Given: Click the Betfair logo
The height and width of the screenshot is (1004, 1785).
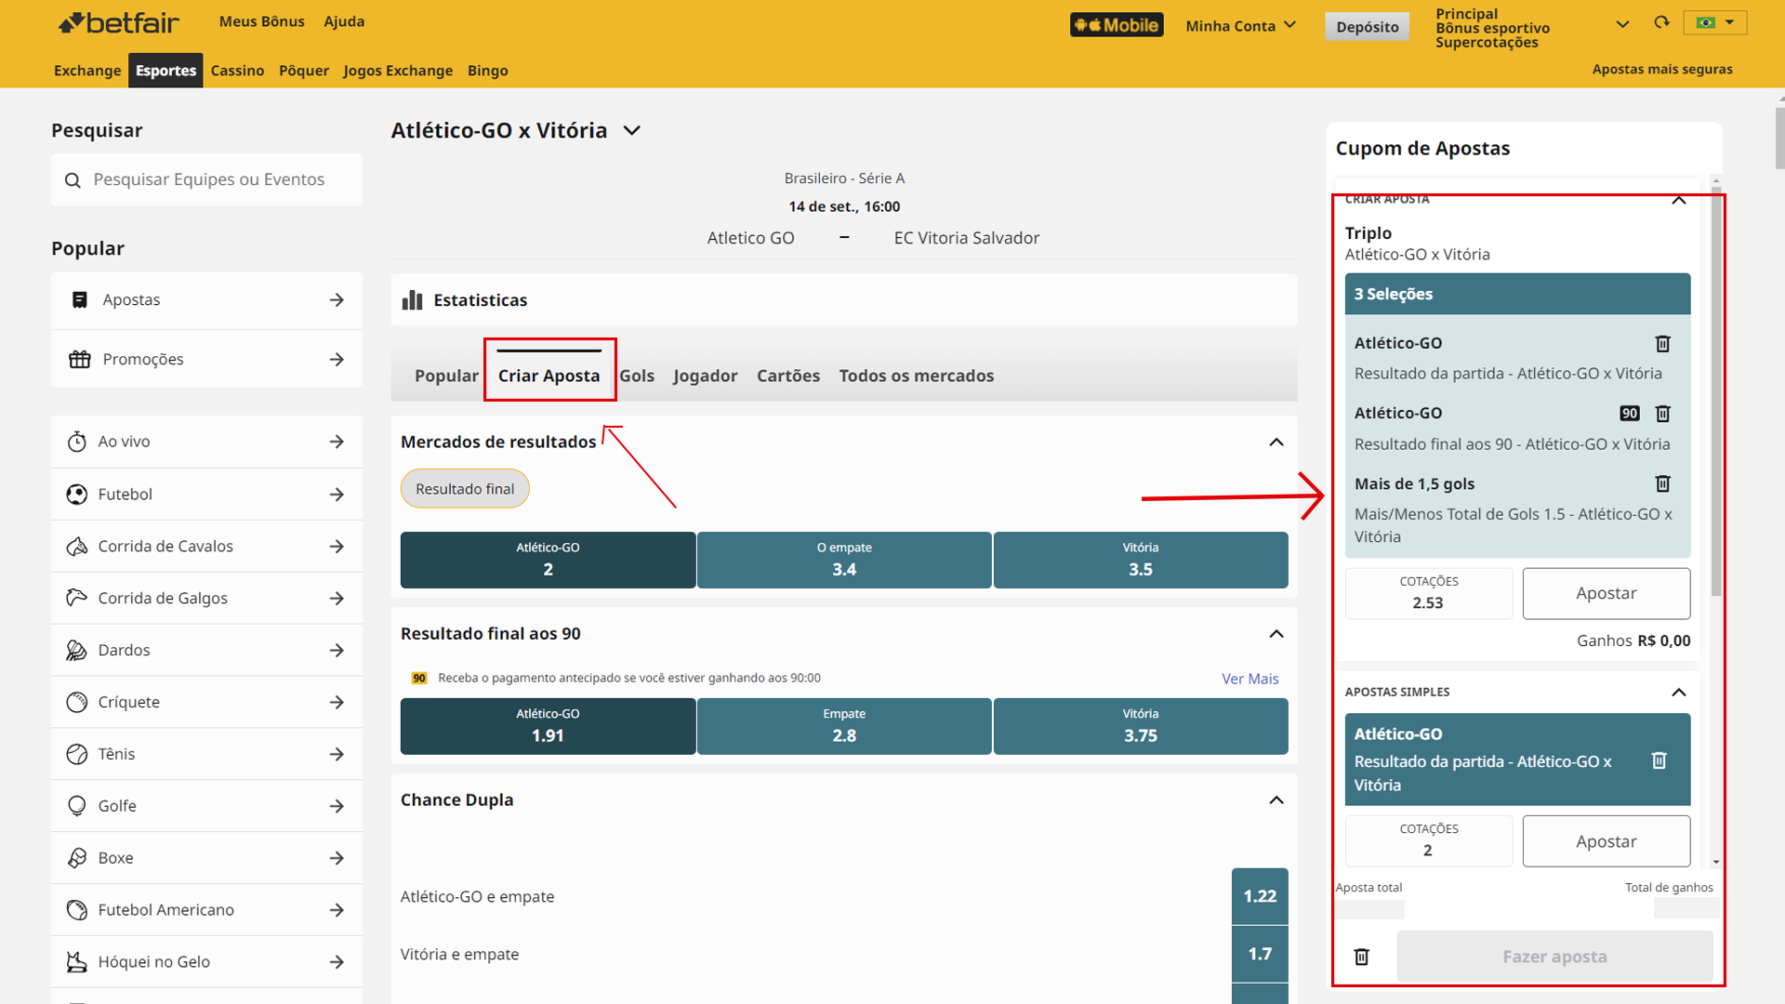Looking at the screenshot, I should click(119, 22).
